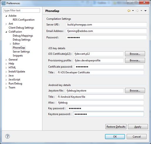Expand the General tree node
This screenshot has width=151, height=144.
[6, 60]
